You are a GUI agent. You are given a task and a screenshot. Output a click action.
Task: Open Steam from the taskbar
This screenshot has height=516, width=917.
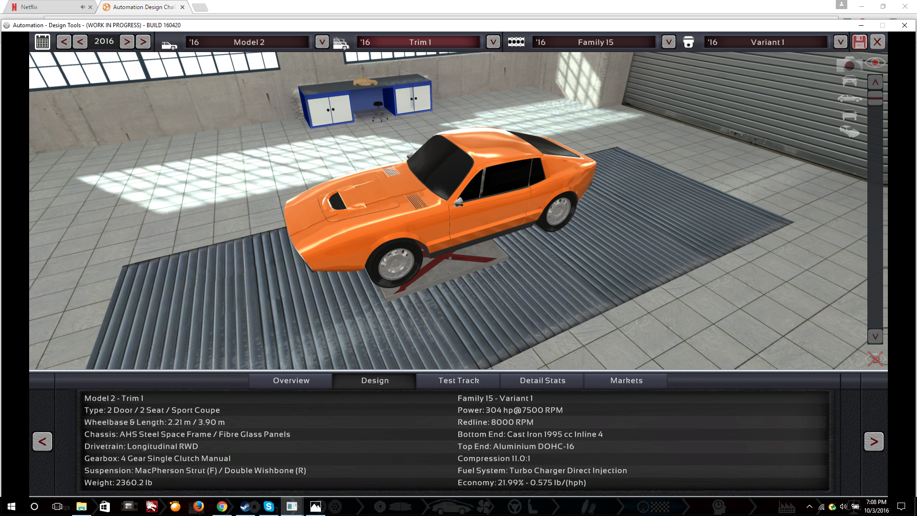point(245,506)
